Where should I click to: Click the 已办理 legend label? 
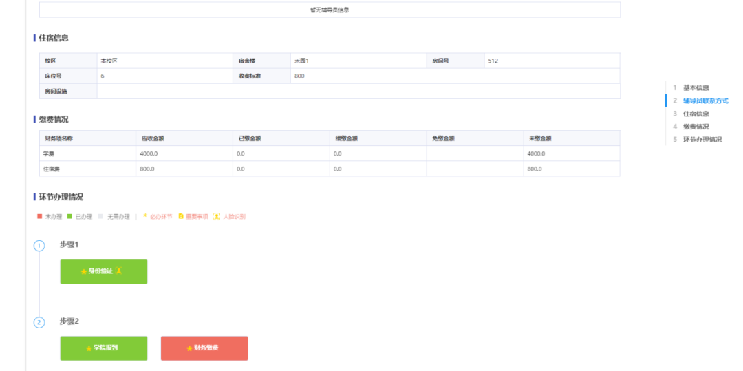coord(84,217)
